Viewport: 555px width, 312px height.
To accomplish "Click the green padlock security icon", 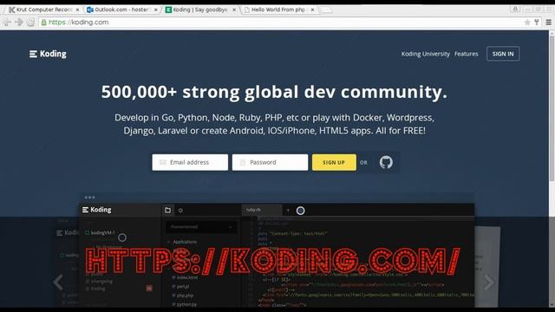I will (44, 23).
